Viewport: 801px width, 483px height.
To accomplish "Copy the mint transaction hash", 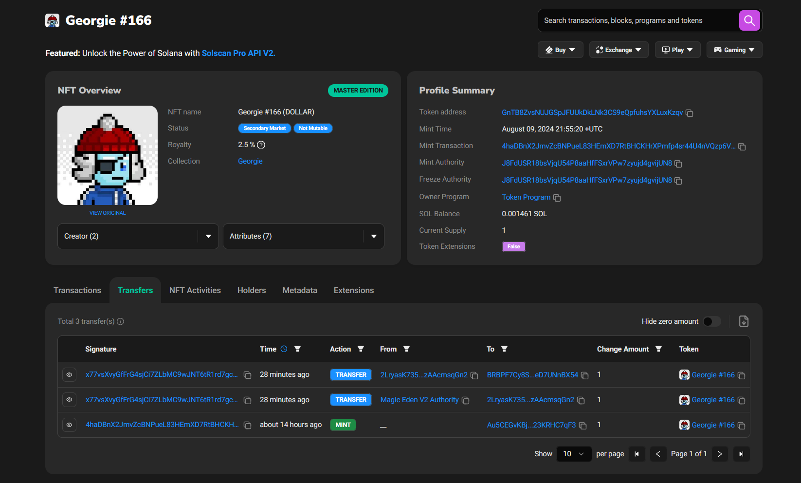I will click(x=742, y=147).
